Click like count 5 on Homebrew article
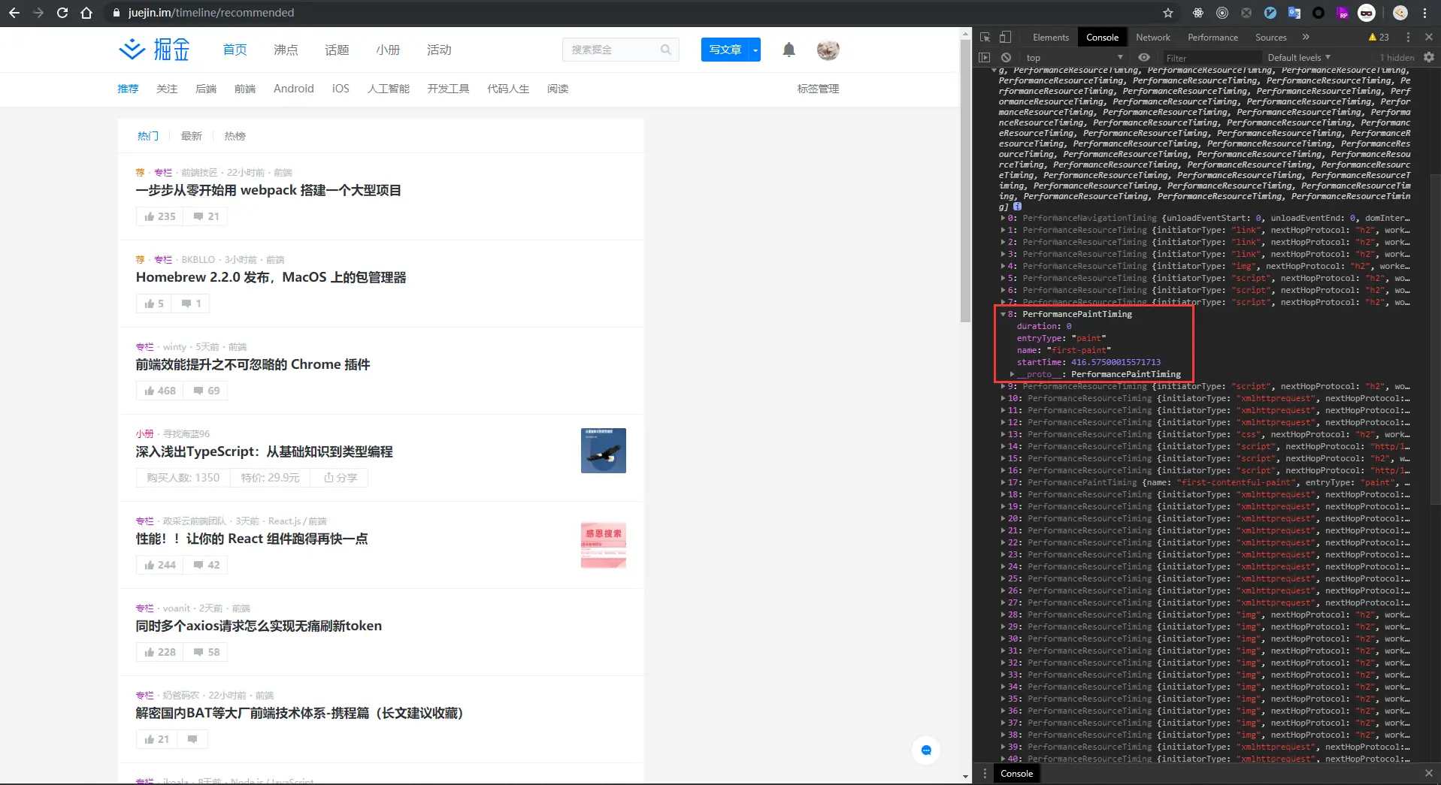Viewport: 1441px width, 785px height. click(153, 303)
